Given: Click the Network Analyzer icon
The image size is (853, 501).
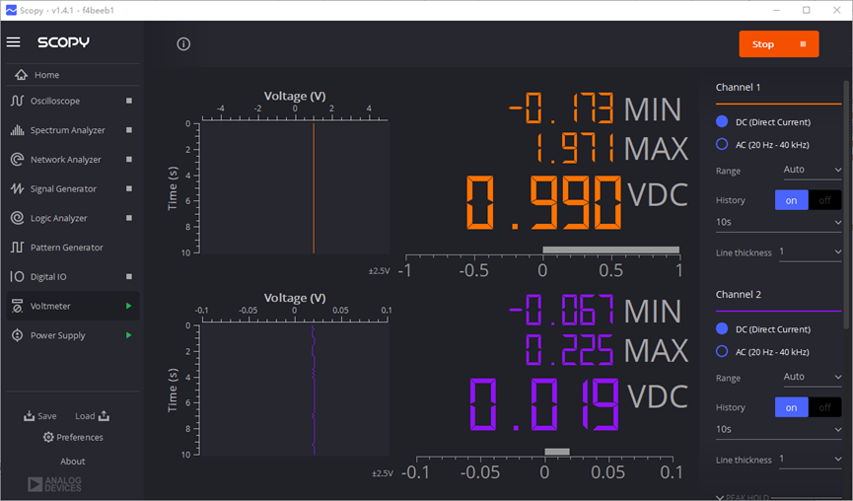Looking at the screenshot, I should point(18,160).
